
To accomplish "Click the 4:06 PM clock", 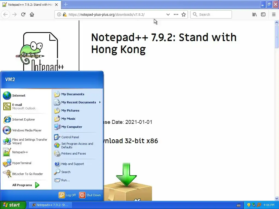I will pos(269,205).
